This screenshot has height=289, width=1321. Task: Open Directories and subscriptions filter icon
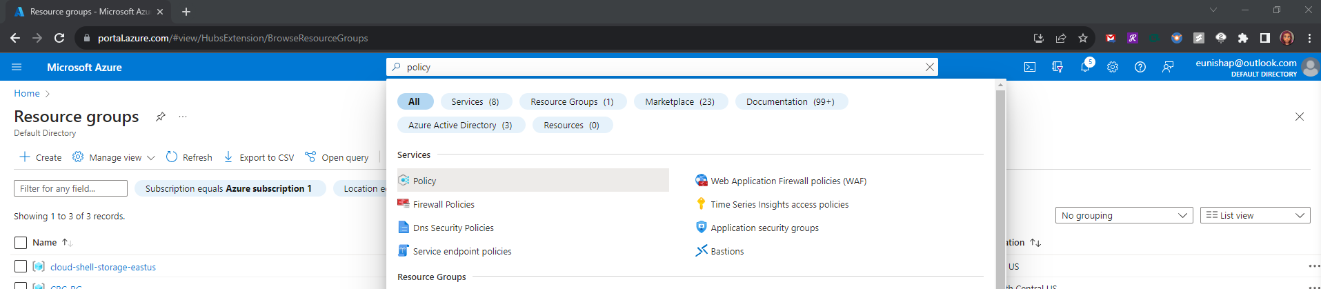pos(1057,67)
